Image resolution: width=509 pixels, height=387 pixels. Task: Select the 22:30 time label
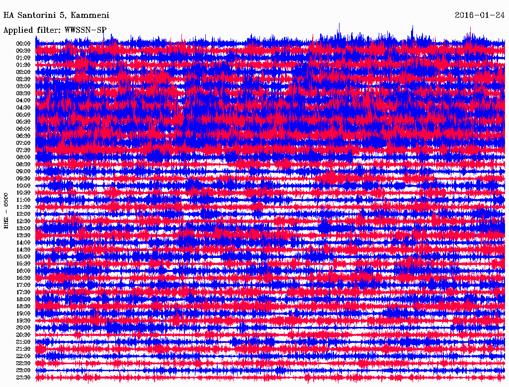[x=23, y=363]
